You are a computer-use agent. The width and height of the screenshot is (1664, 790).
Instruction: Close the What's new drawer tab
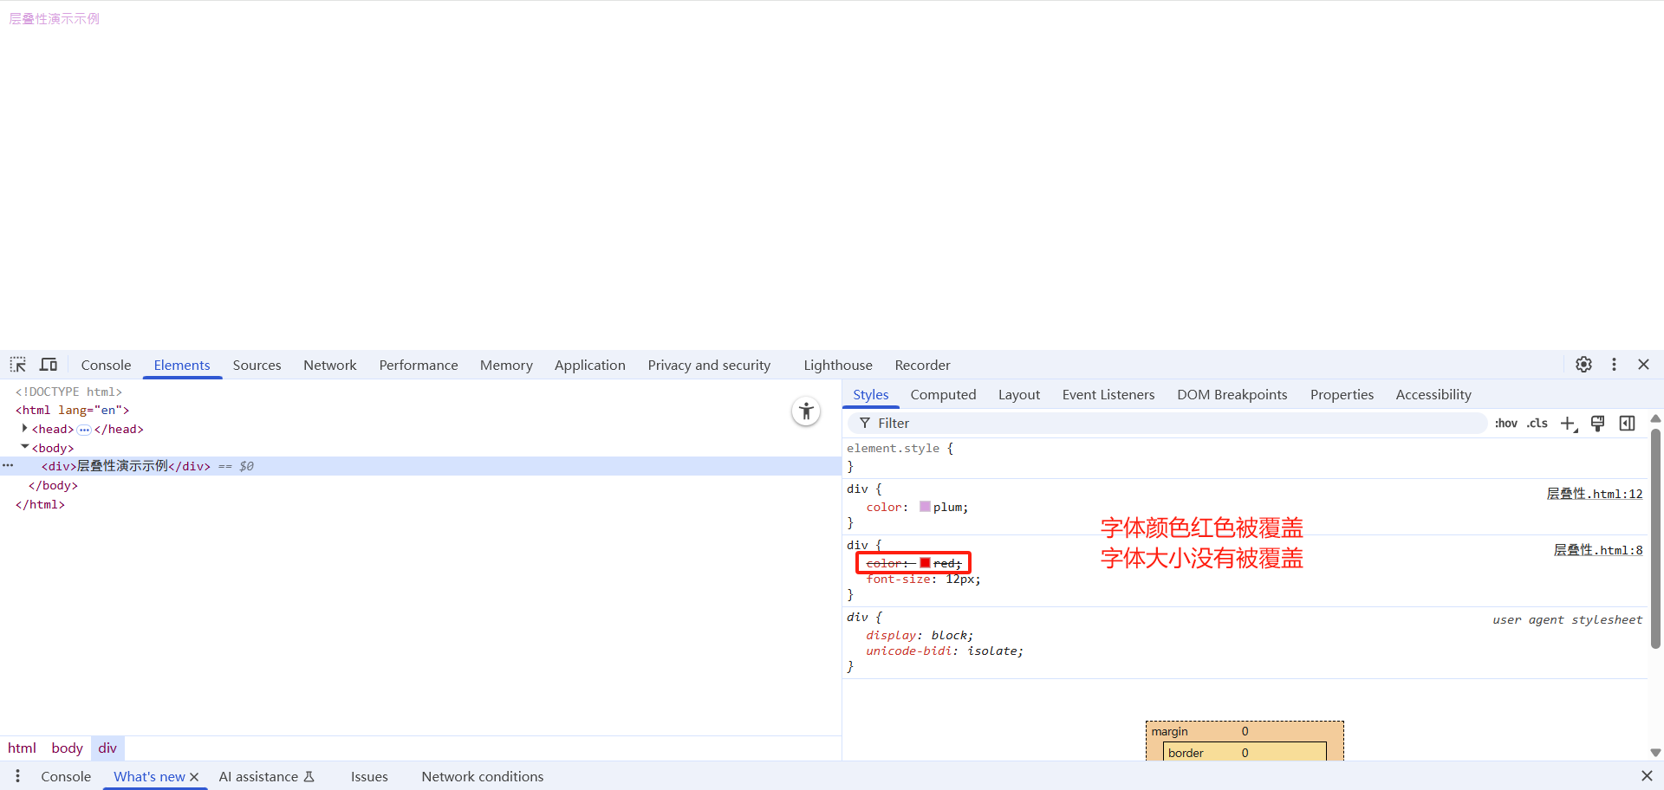click(x=194, y=777)
